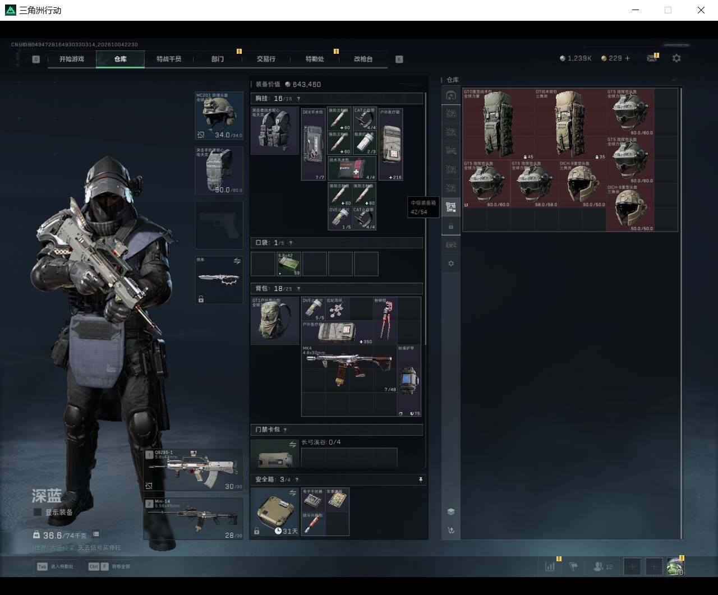The width and height of the screenshot is (718, 595).
Task: Switch to the 改枪台 tab
Action: click(x=363, y=59)
